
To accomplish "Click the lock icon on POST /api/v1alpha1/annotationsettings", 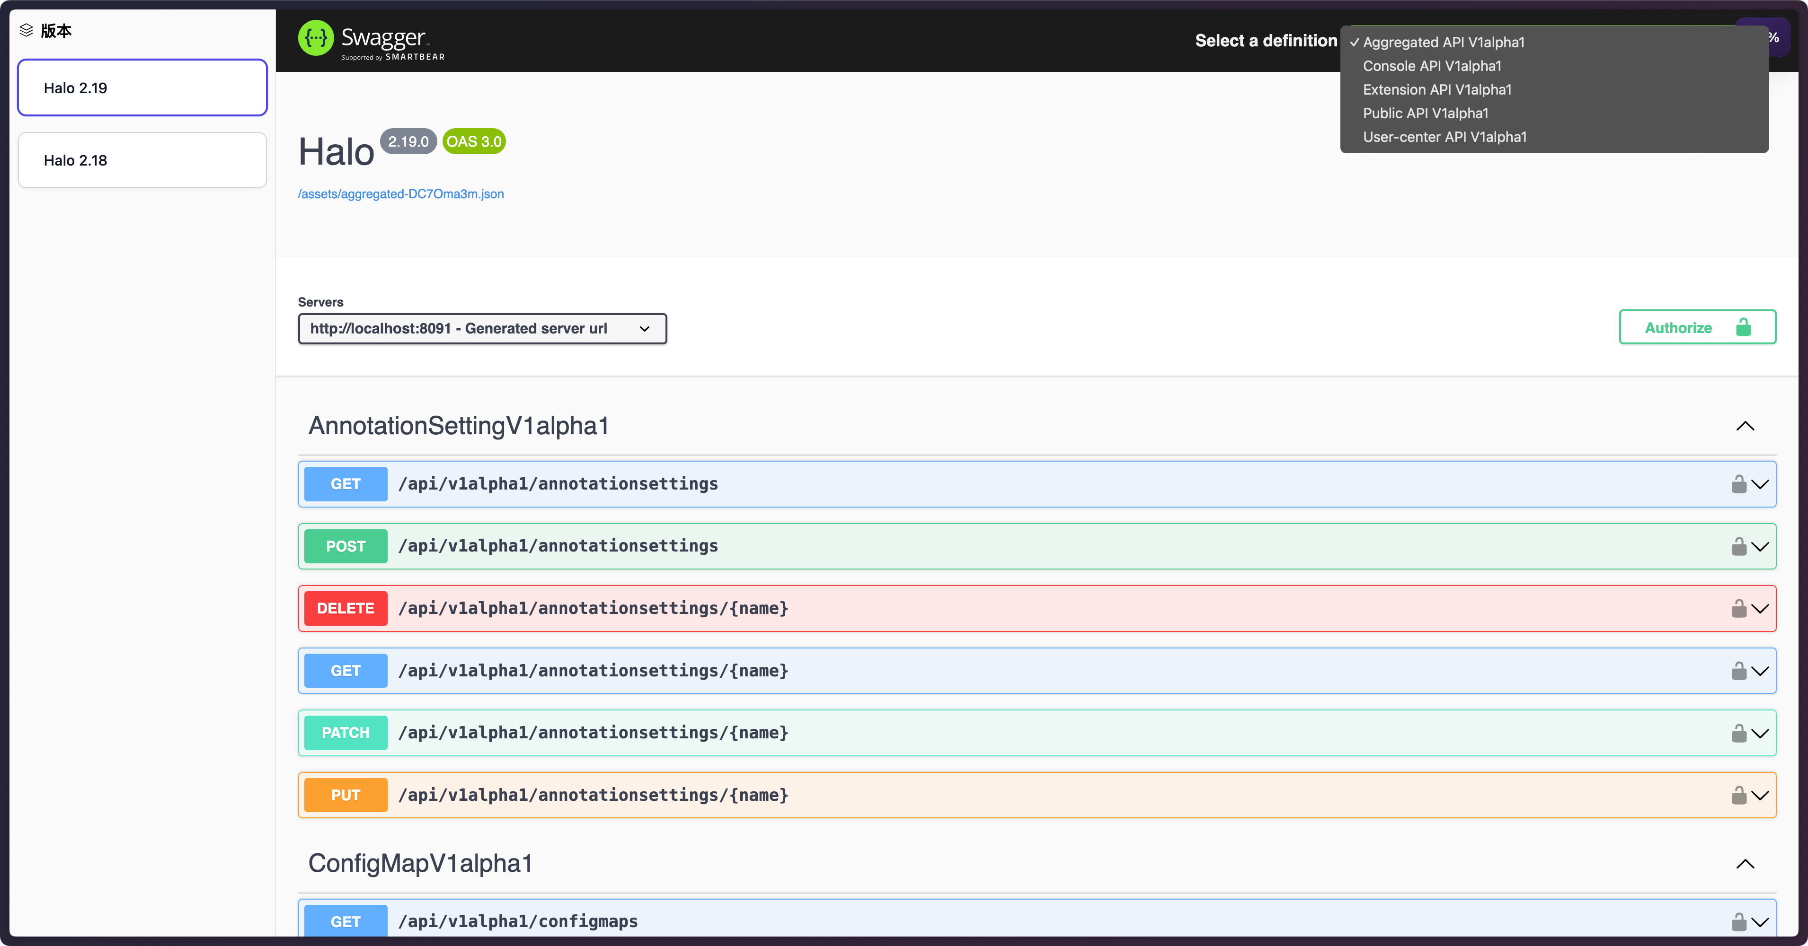I will [x=1738, y=546].
